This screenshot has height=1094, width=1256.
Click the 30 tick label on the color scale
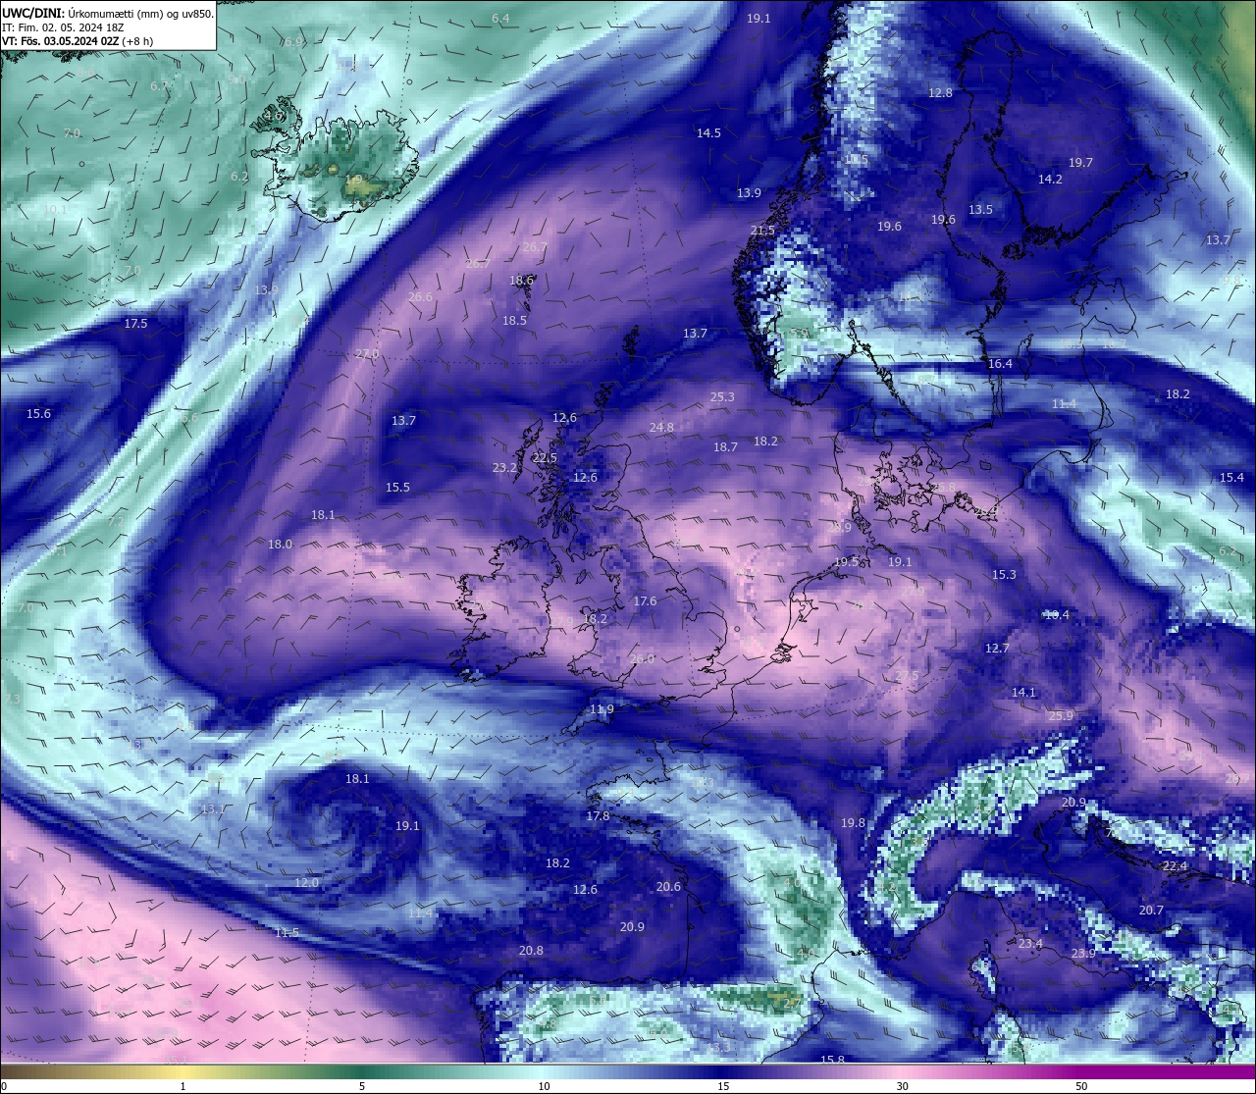(902, 1086)
